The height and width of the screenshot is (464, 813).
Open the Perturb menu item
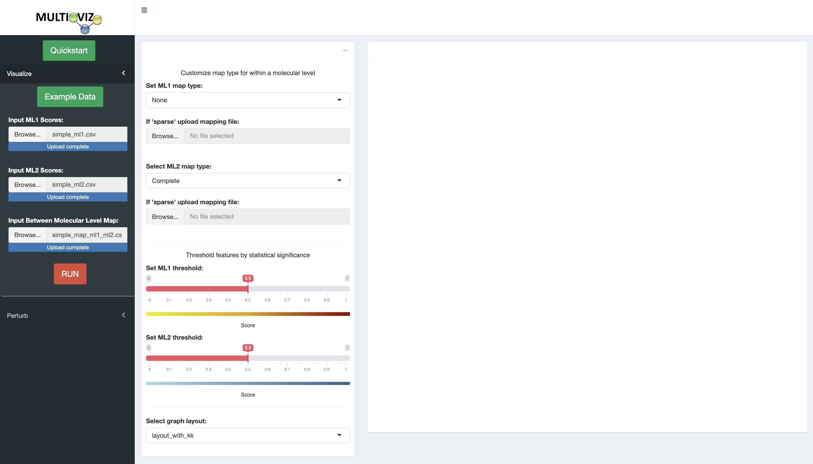point(18,316)
